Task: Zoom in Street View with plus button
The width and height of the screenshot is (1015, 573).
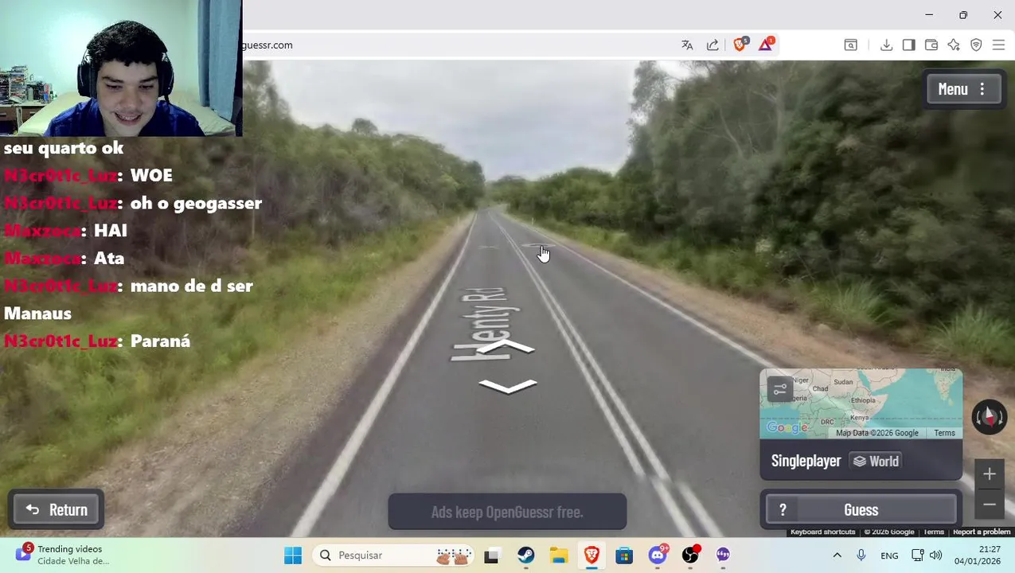Action: pyautogui.click(x=990, y=474)
